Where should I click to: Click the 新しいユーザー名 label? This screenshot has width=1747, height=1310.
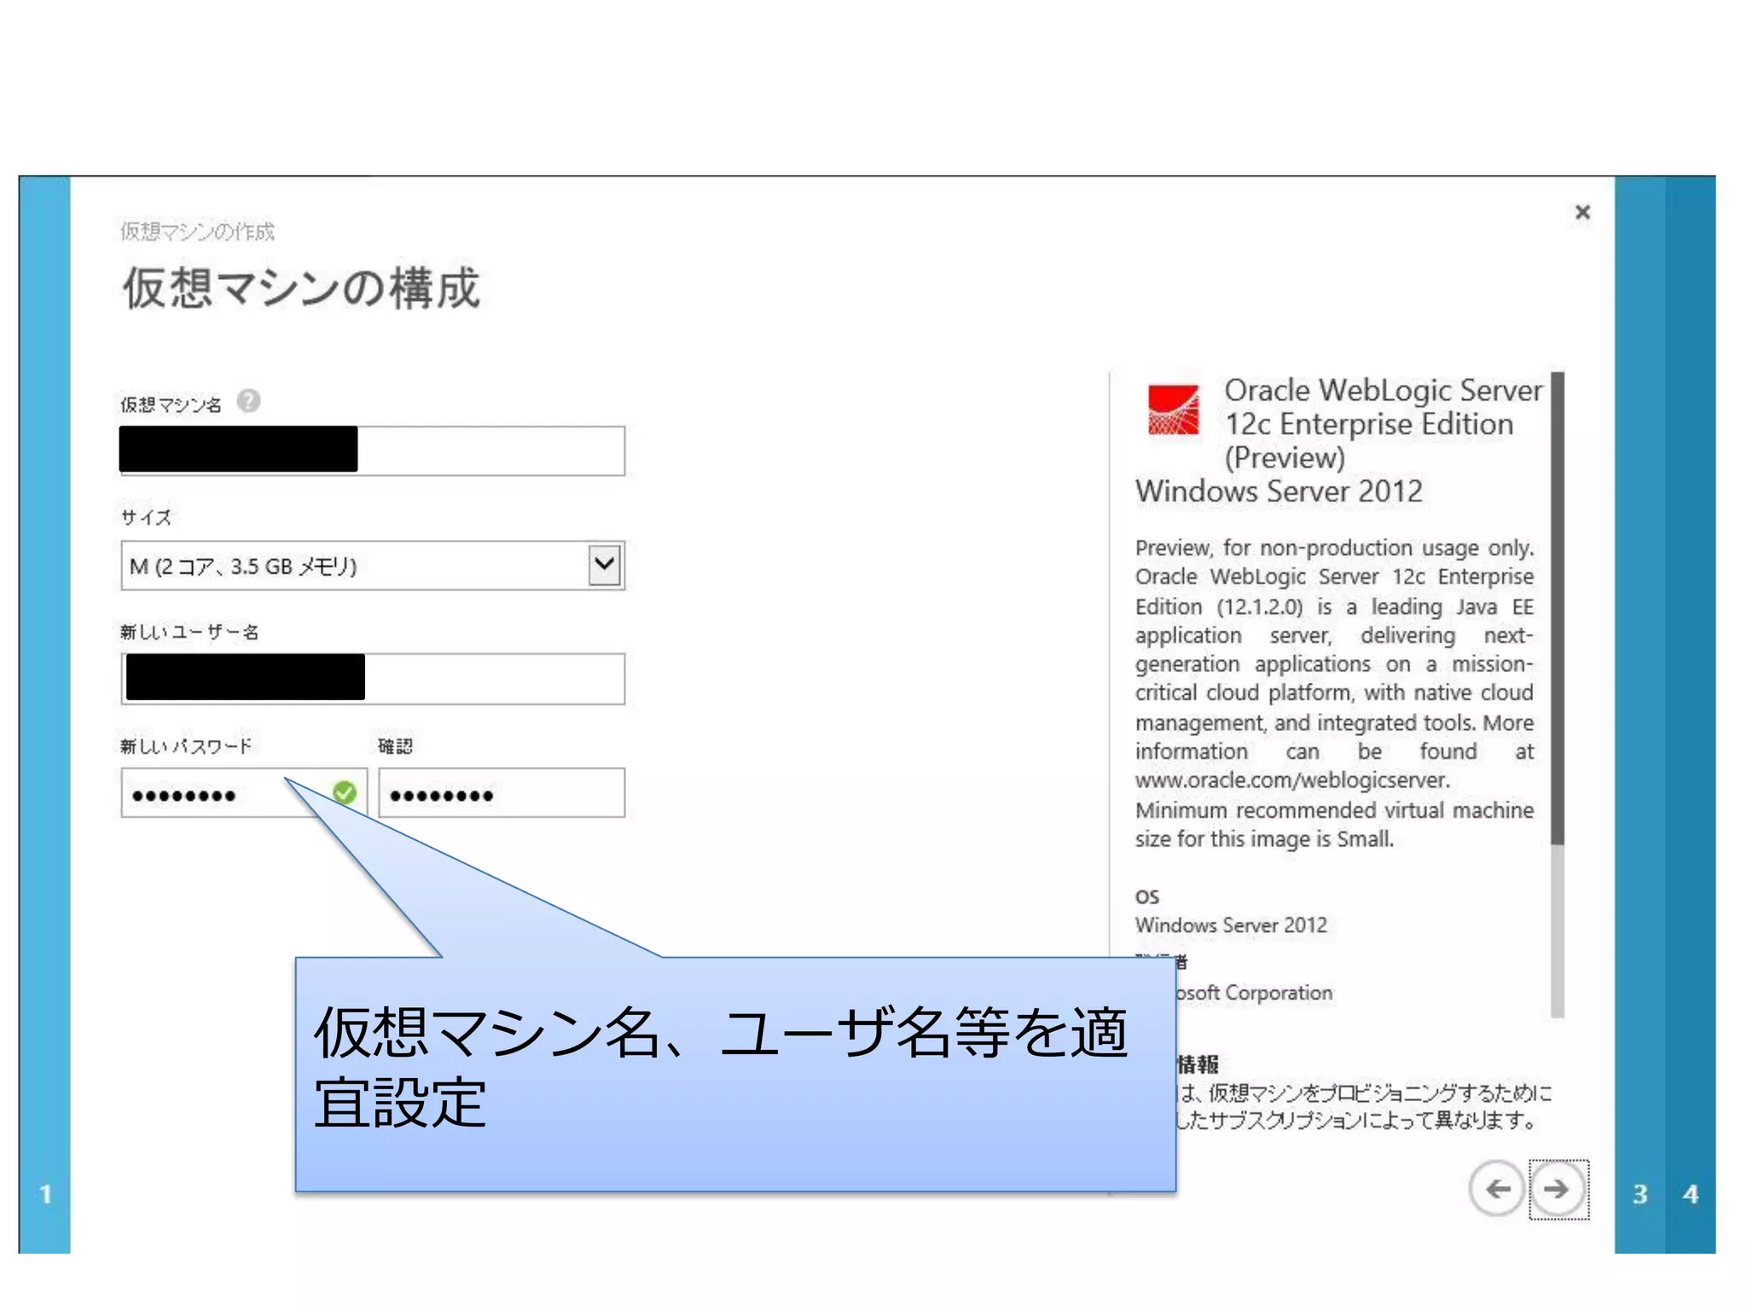pyautogui.click(x=189, y=632)
